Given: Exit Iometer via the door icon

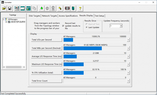Looking at the screenshot, I should click(x=73, y=8).
